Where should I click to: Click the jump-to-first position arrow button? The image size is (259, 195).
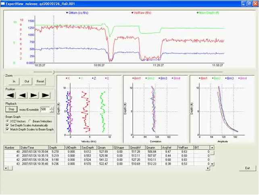click(11, 95)
